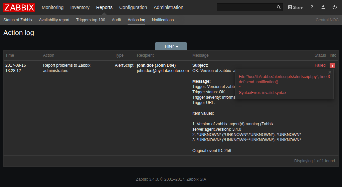
Task: Open the Monitoring menu
Action: pos(52,7)
